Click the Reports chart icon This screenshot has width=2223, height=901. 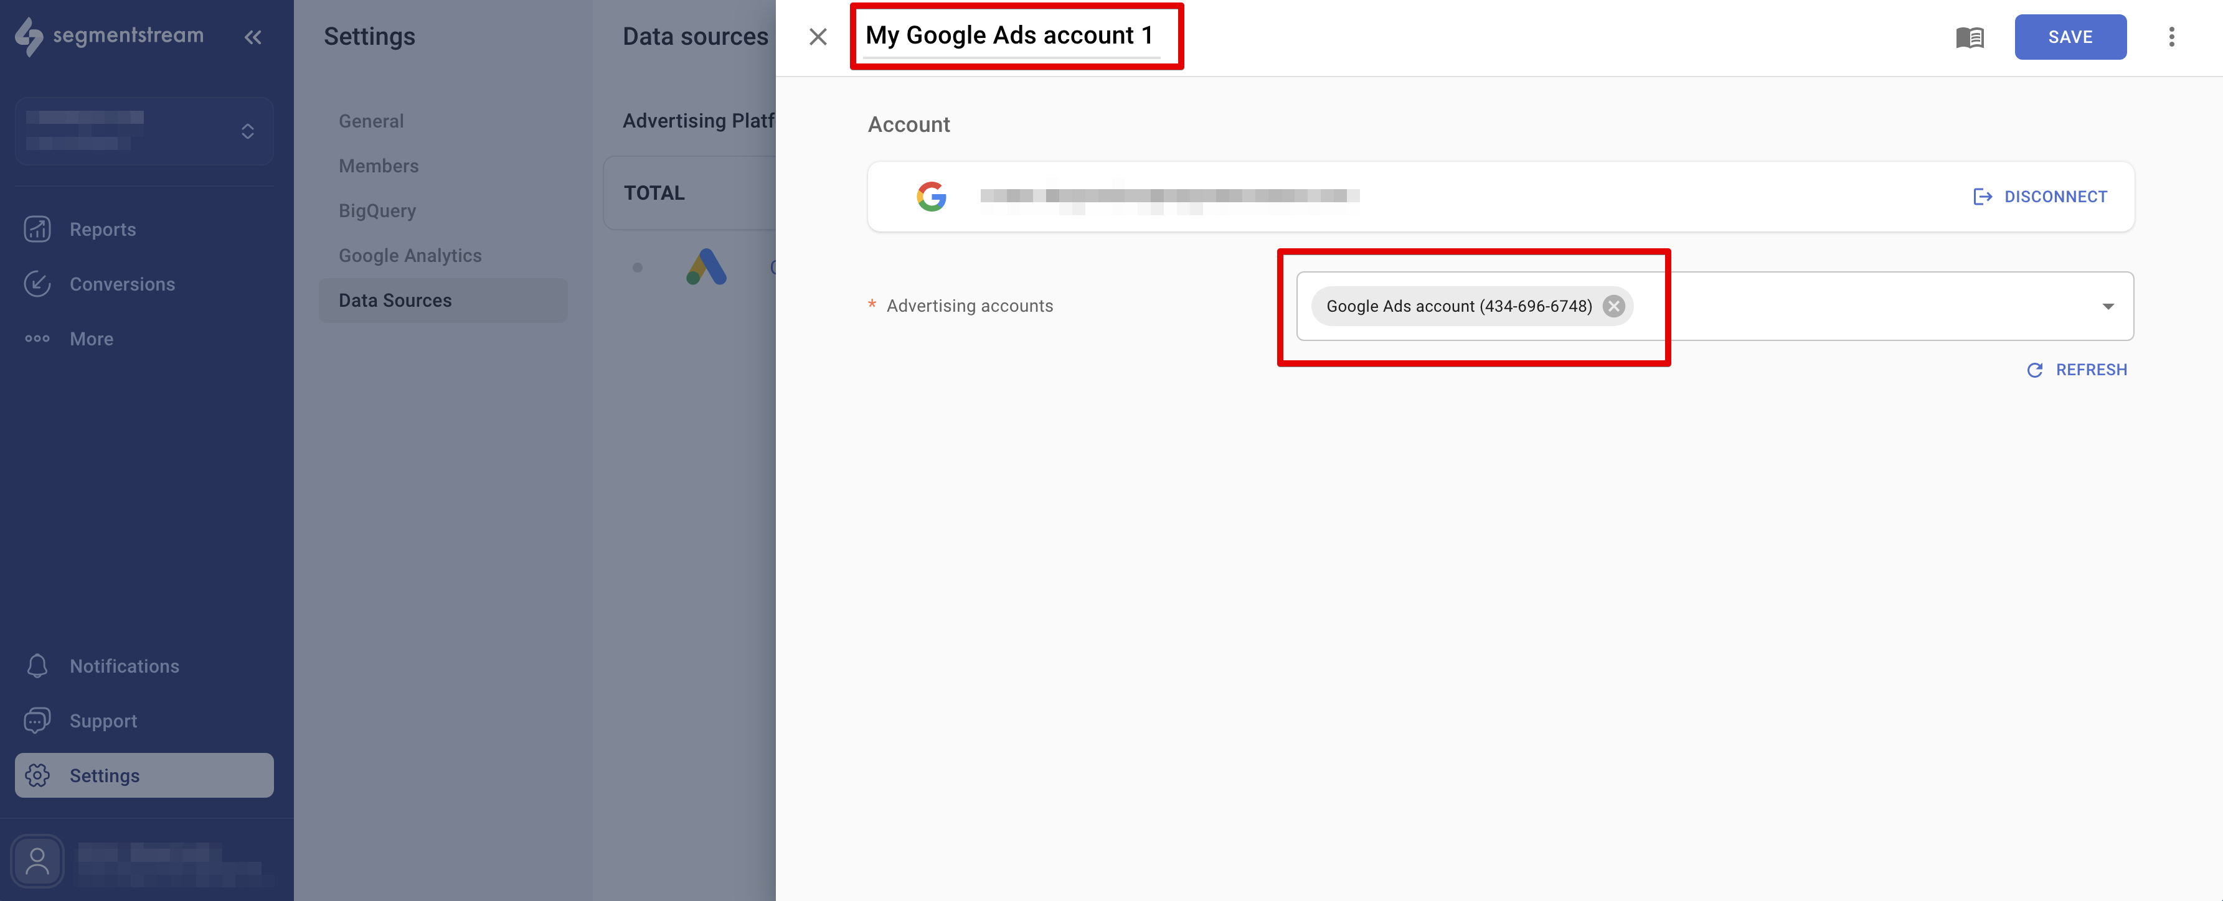[37, 230]
